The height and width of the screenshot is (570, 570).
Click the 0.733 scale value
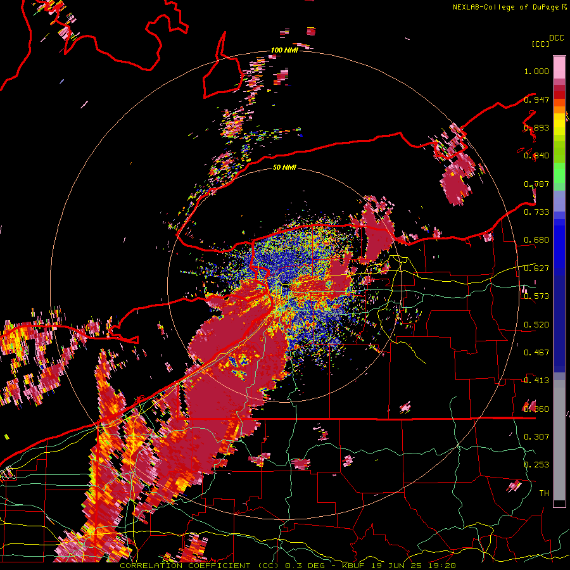(x=536, y=212)
